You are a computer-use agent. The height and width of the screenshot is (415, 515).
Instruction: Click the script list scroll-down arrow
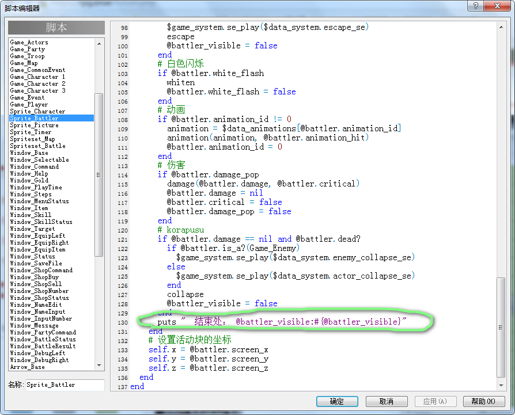99,365
